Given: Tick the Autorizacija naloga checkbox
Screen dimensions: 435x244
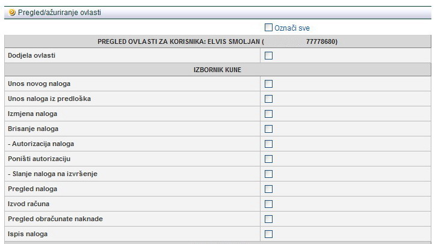Looking at the screenshot, I should click(268, 144).
